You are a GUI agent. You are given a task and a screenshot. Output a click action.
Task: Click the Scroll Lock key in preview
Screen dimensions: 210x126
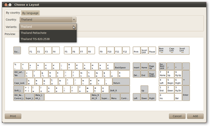click(144, 50)
